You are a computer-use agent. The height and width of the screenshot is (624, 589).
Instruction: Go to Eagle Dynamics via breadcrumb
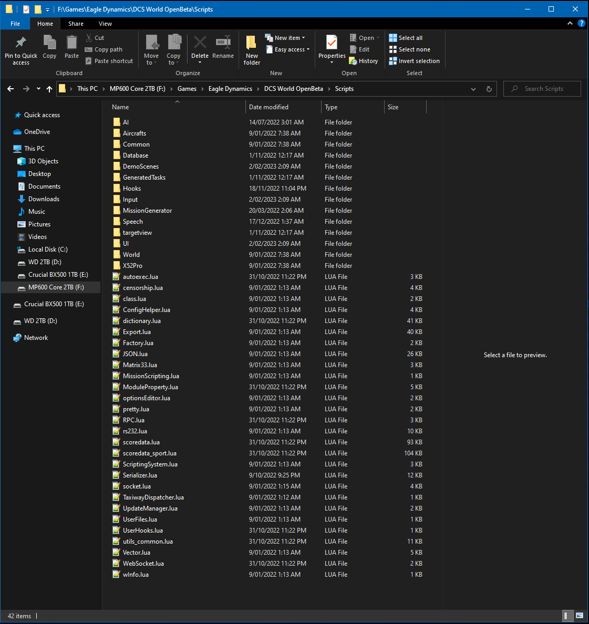point(230,88)
